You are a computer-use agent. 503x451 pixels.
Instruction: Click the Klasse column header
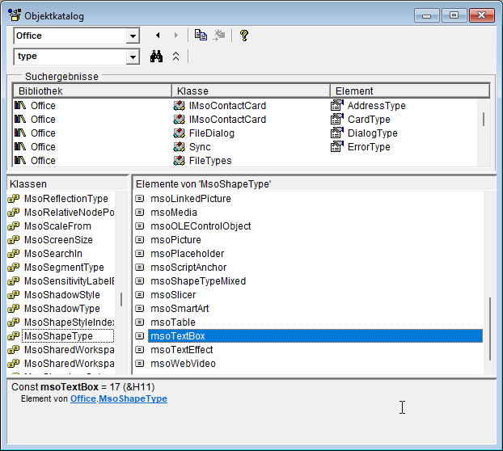pyautogui.click(x=251, y=91)
